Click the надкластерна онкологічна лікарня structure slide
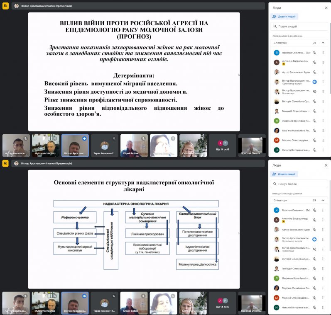 pos(134,229)
